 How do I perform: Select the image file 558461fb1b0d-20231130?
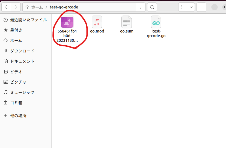tap(67, 22)
